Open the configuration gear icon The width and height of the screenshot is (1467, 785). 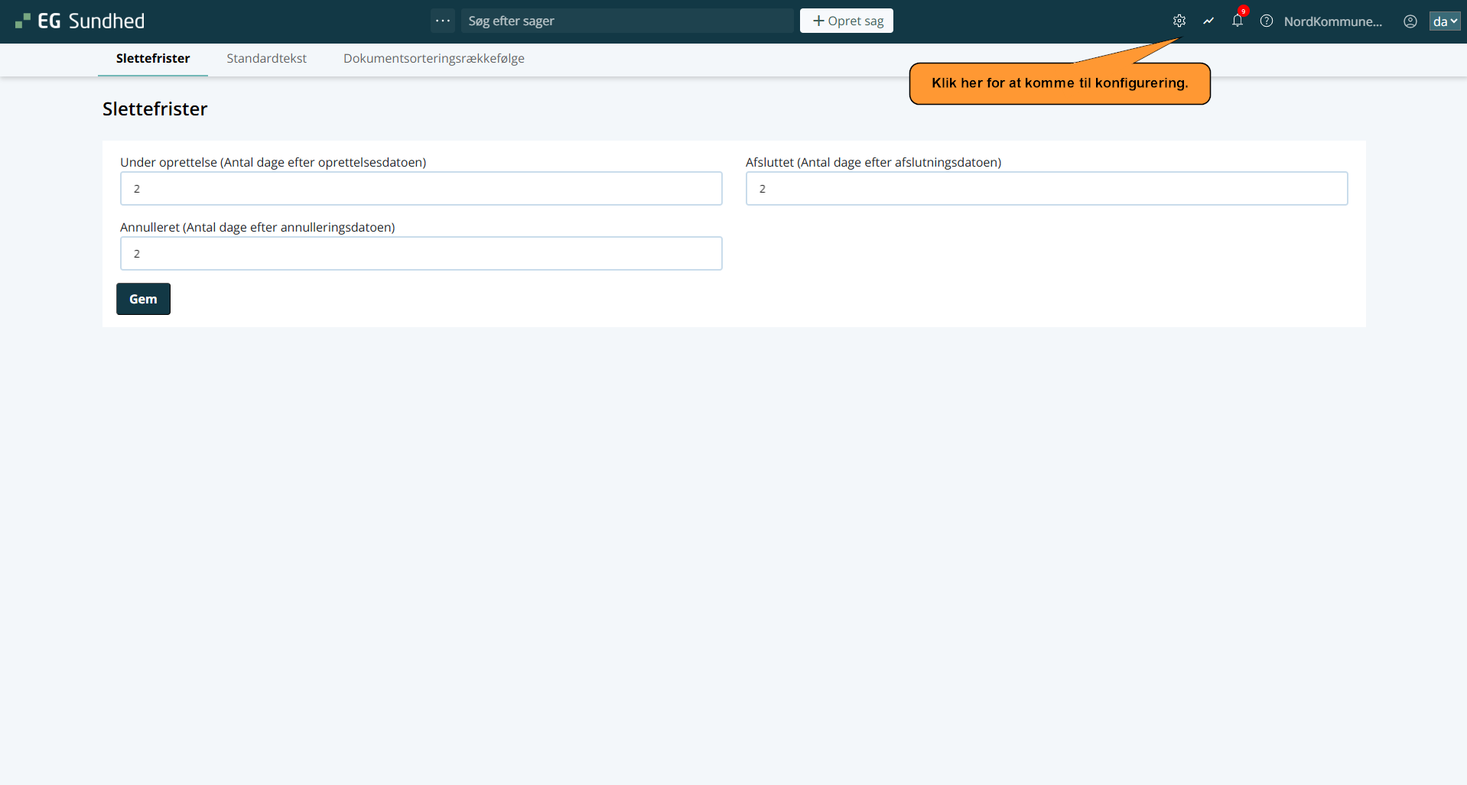point(1179,21)
